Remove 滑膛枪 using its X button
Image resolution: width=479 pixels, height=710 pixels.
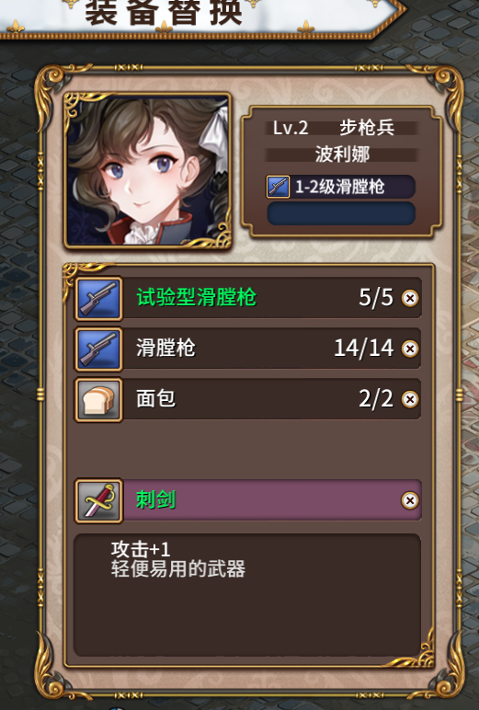click(410, 349)
